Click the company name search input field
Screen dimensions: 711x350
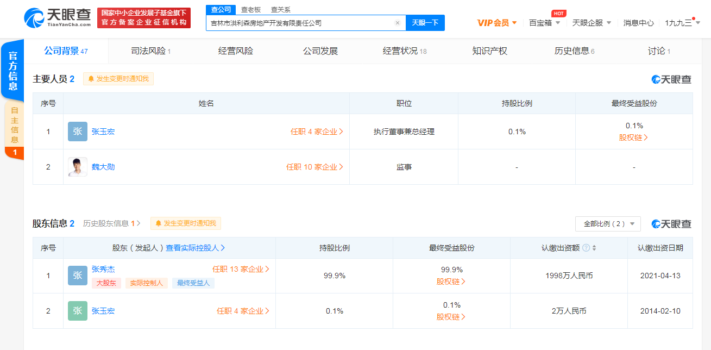coord(299,23)
